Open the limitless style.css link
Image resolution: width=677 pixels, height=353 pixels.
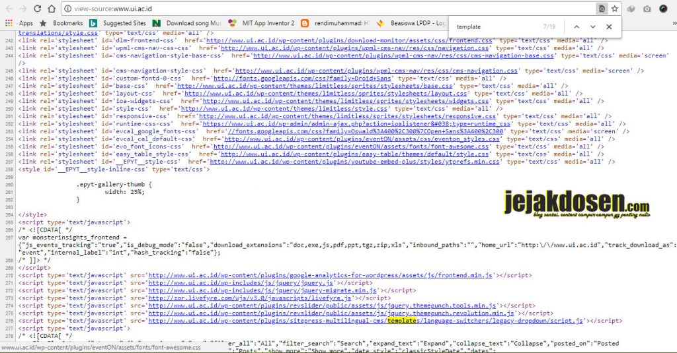(x=284, y=109)
